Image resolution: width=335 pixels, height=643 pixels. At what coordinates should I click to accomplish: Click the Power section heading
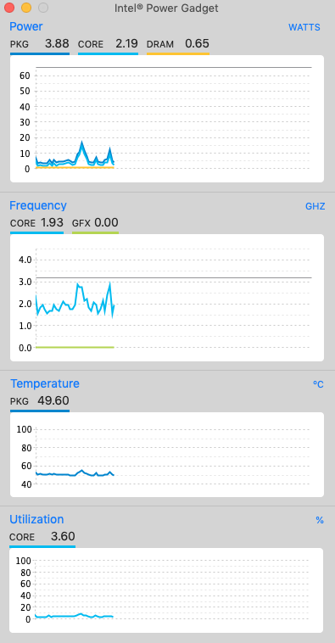click(25, 26)
